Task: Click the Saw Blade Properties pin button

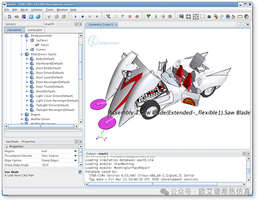Action: tap(76, 142)
